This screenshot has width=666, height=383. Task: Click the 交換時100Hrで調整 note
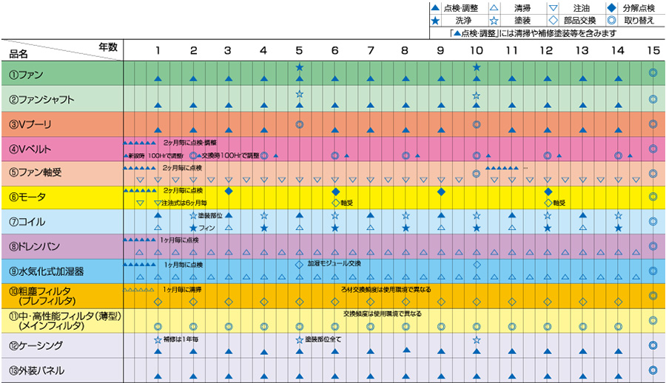230,155
